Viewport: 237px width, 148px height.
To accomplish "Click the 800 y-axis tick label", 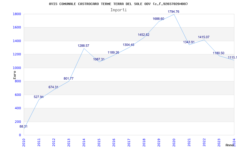I will [18, 81].
